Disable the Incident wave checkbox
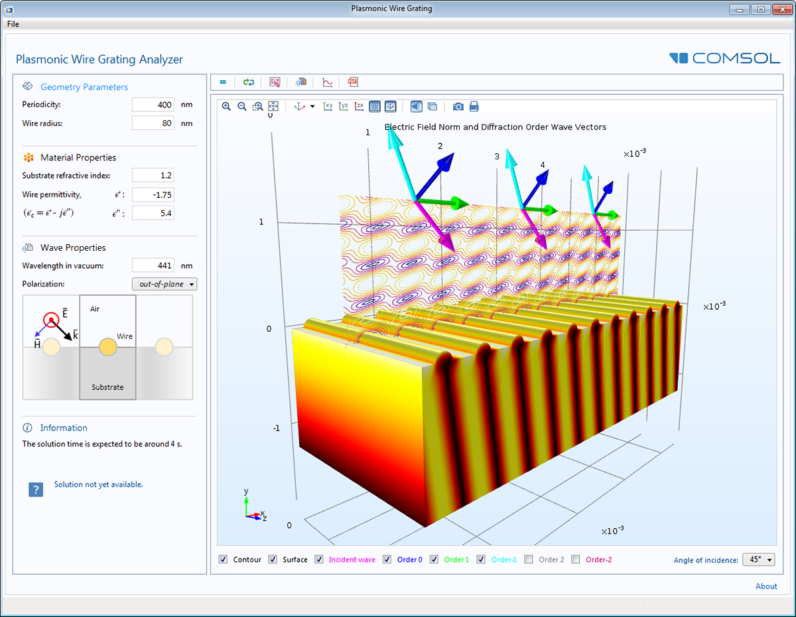 319,559
